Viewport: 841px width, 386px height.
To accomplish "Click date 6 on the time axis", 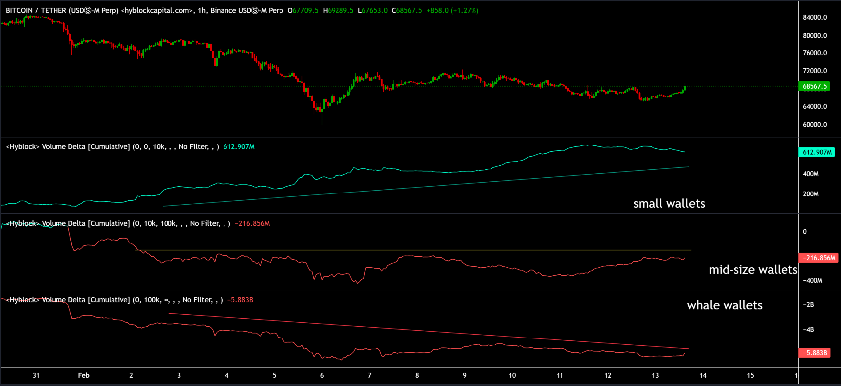I will coord(322,375).
